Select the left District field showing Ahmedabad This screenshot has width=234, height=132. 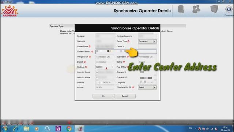point(105,62)
